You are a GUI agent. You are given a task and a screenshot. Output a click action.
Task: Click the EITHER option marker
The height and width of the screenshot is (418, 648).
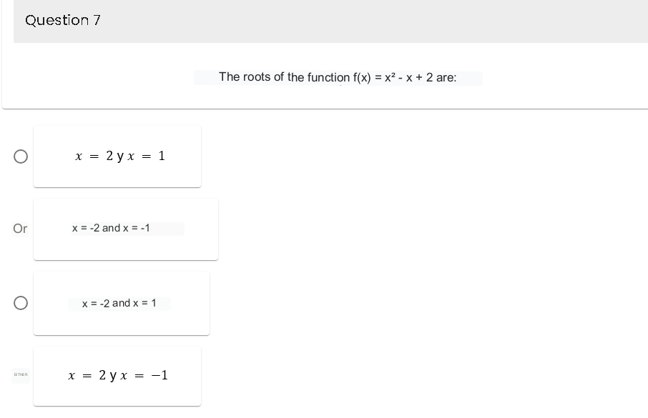pyautogui.click(x=20, y=374)
